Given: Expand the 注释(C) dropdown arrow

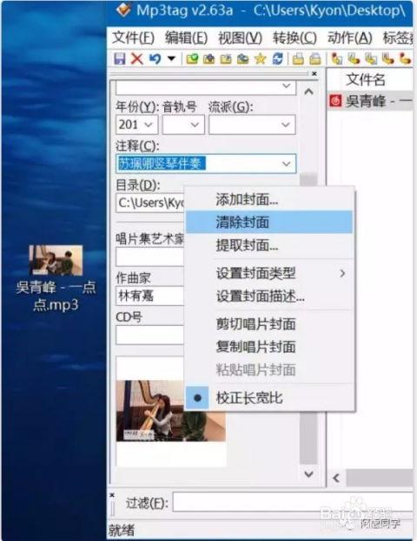Looking at the screenshot, I should (x=286, y=163).
